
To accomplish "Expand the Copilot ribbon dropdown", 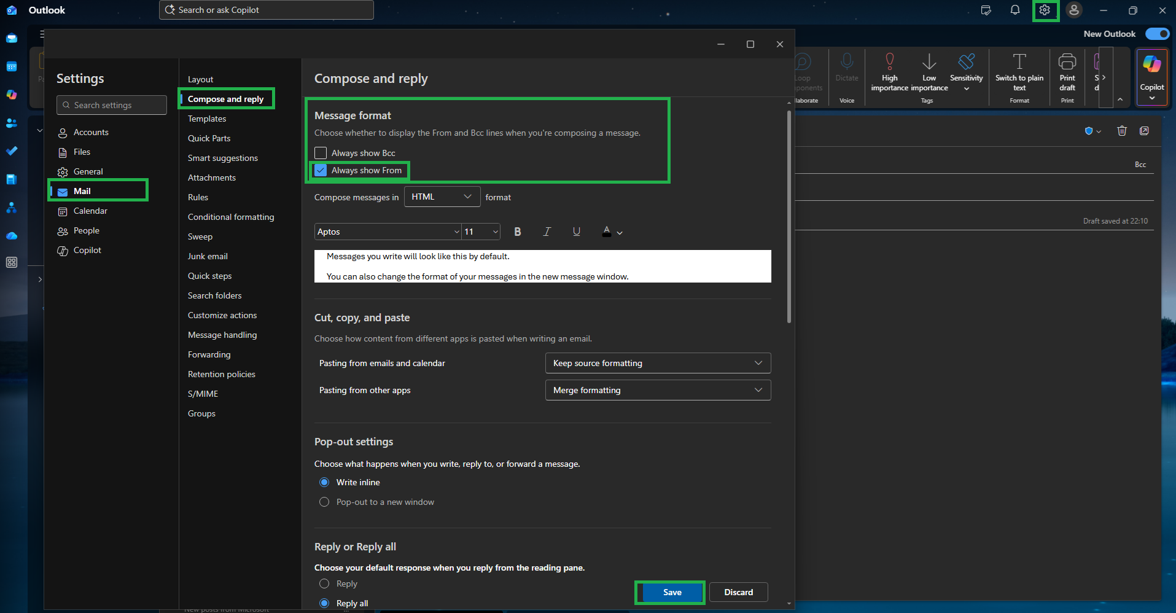I will point(1152,98).
